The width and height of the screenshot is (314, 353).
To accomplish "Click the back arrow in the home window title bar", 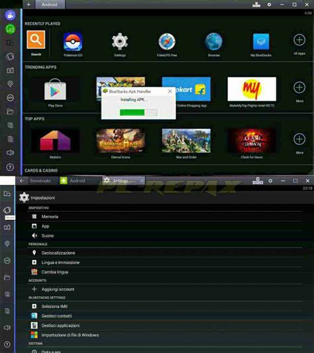I will [x=29, y=5].
